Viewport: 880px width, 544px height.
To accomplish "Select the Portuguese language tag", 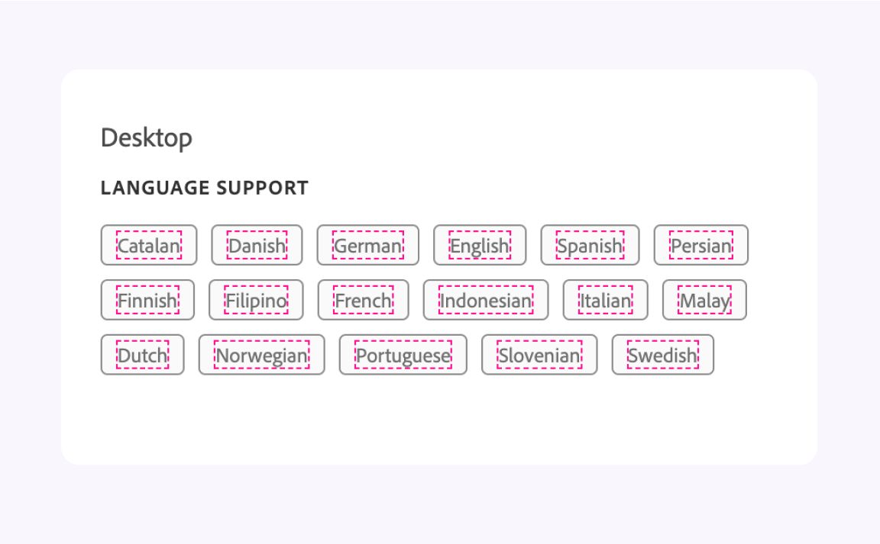I will click(403, 355).
